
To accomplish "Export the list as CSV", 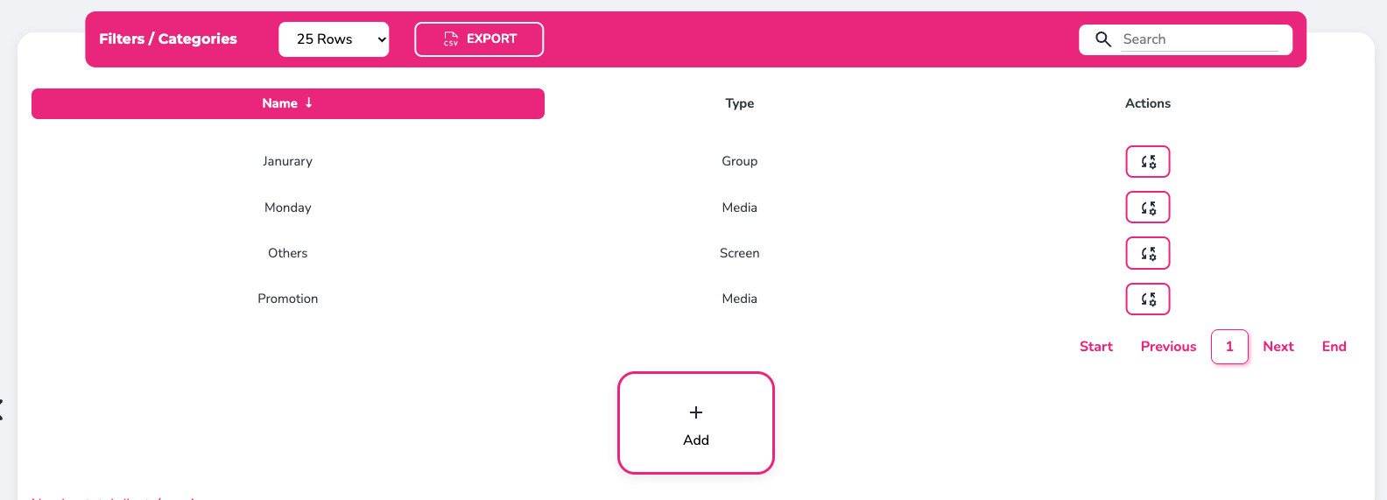I will 479,39.
